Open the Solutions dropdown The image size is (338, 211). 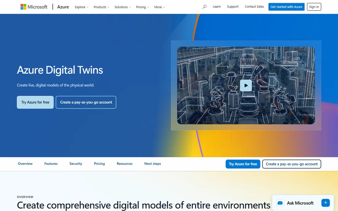tap(123, 7)
